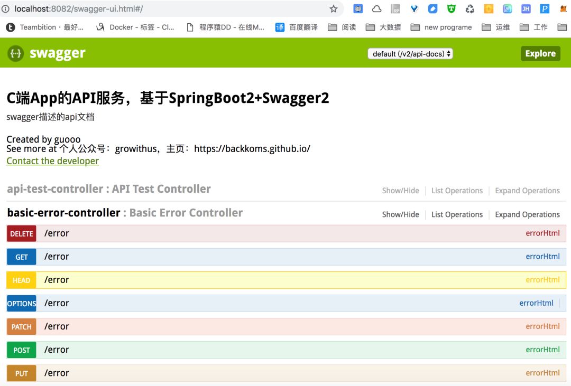List Operations for basic-error-controller
Screen dimensions: 571x386
[457, 214]
